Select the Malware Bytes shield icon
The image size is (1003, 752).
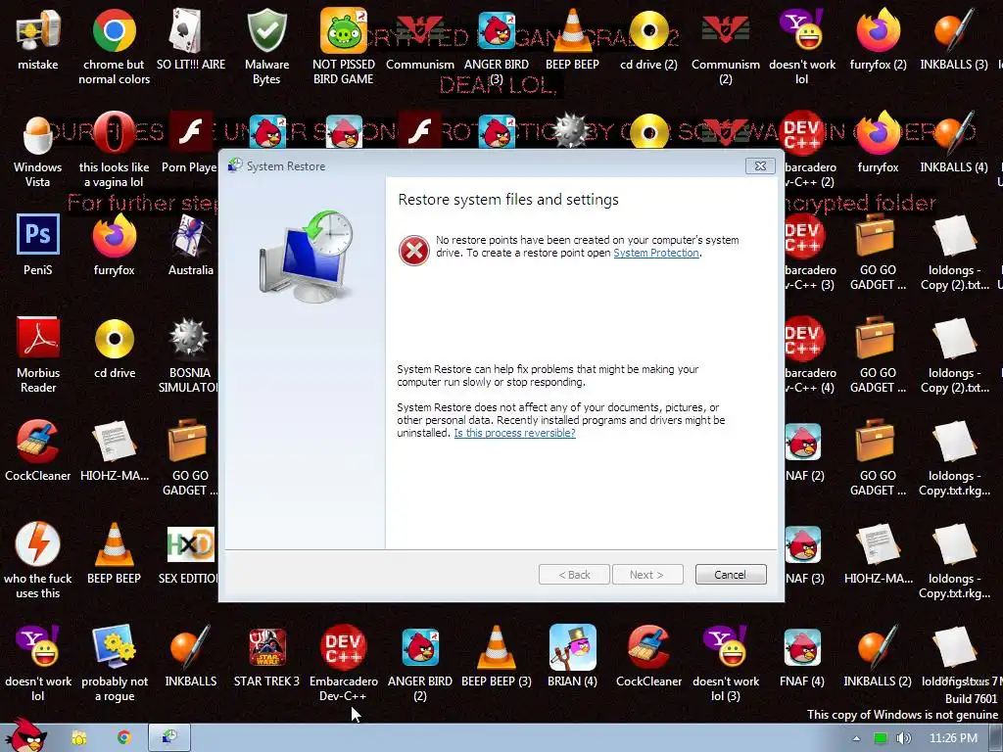[x=266, y=47]
